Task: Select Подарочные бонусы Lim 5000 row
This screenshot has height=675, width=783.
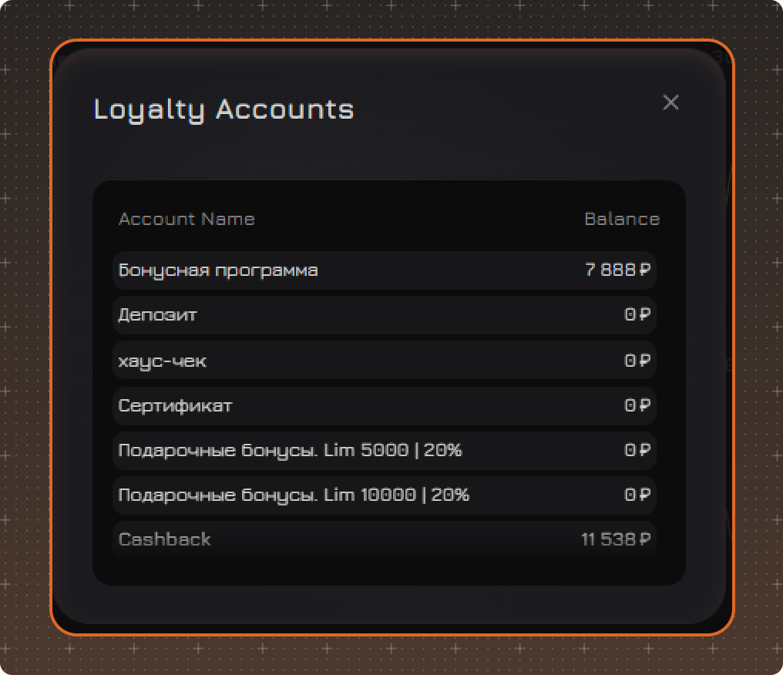Action: point(385,450)
